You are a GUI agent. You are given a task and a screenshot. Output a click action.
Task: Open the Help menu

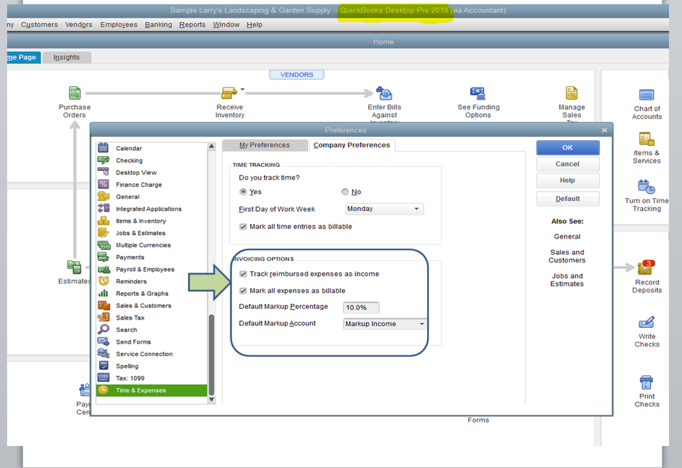[x=254, y=25]
